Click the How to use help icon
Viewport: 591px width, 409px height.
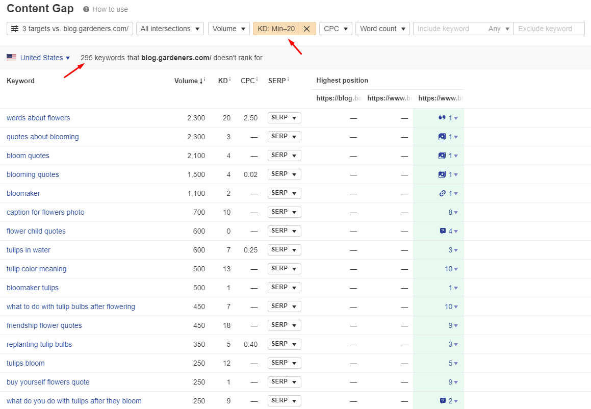[86, 9]
